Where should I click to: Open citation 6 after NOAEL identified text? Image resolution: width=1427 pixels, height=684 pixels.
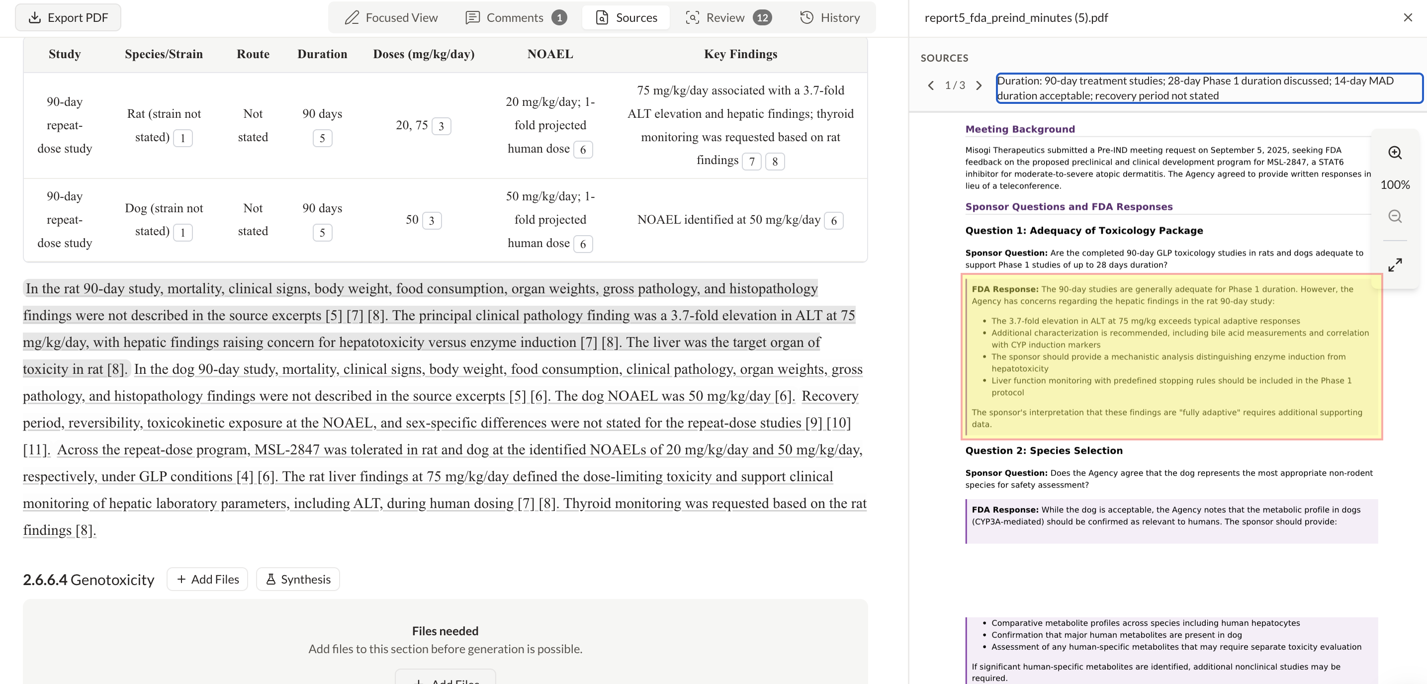pos(834,220)
